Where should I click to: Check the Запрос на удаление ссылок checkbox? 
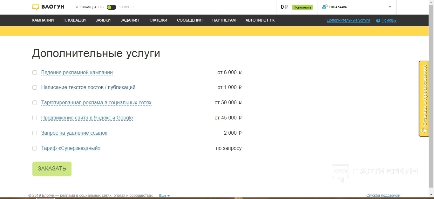(x=35, y=133)
